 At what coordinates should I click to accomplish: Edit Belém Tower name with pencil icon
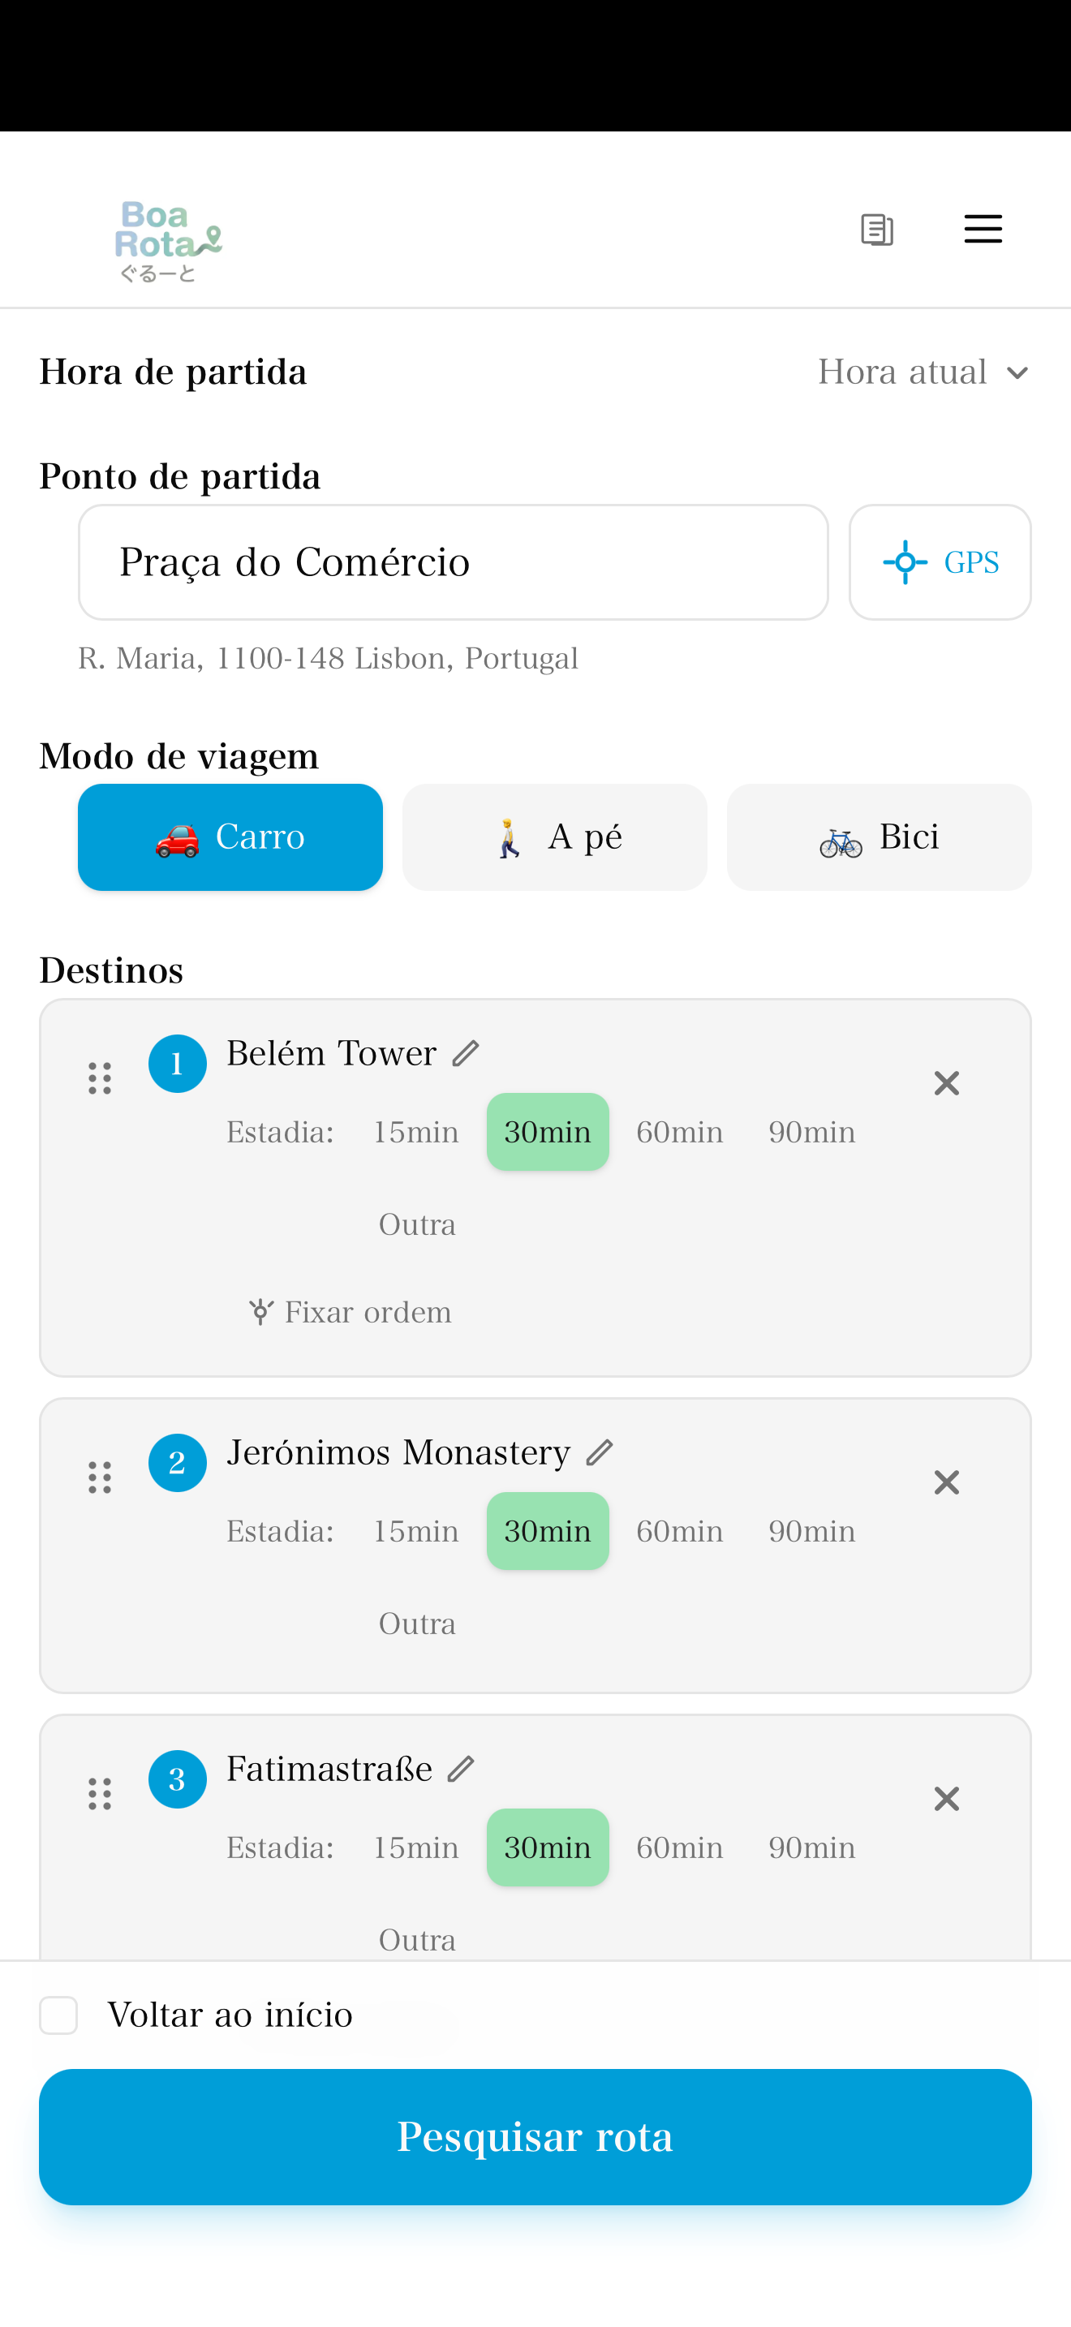tap(465, 1053)
